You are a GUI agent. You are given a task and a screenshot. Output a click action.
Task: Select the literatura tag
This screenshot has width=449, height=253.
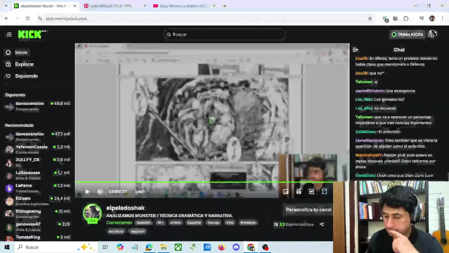tap(248, 222)
